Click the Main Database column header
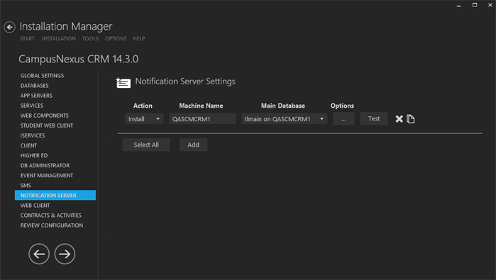This screenshot has height=280, width=496. [283, 106]
